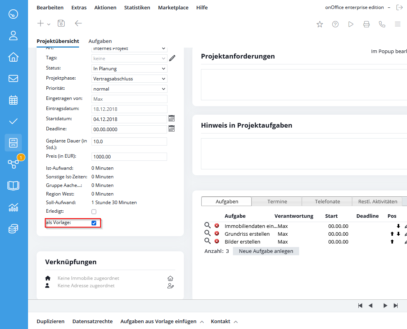Click Neue Aufgabe anlegen button

pos(266,251)
